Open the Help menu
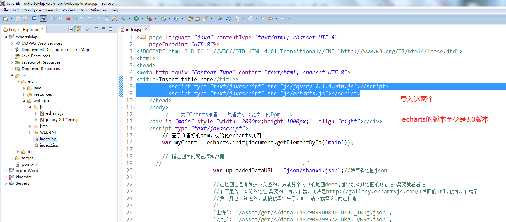 (115, 10)
